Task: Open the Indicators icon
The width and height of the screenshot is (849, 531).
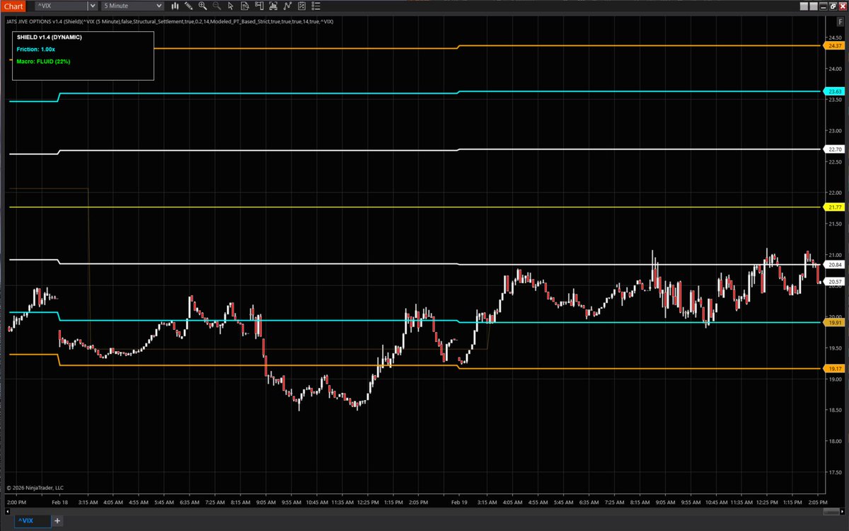Action: [273, 6]
